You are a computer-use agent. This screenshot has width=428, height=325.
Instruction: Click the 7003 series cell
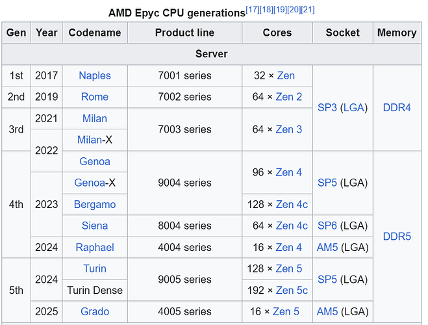click(185, 129)
